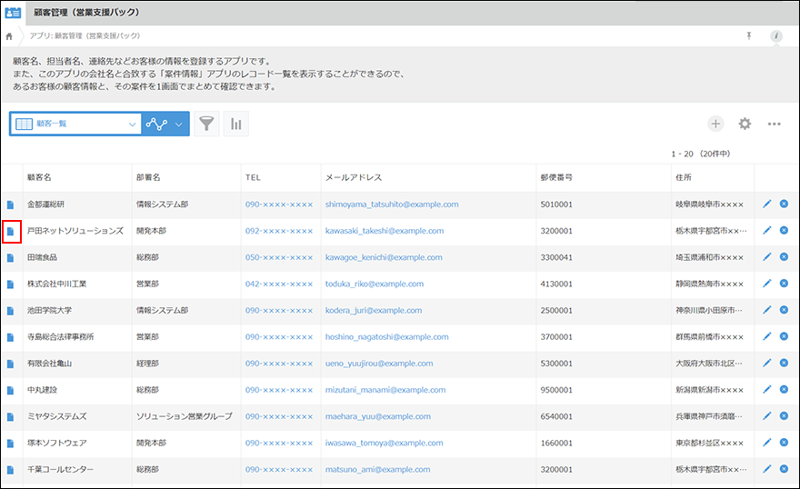Viewport: 800px width, 489px height.
Task: Select ソリューション営業グループ department cell
Action: [x=185, y=416]
